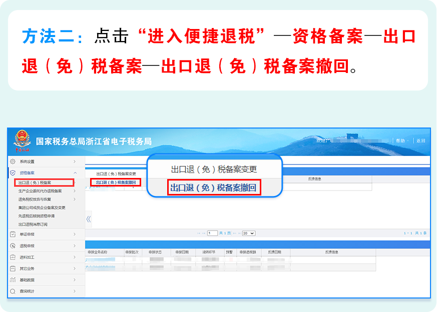Collapse sidebar with double-chevron arrow

pos(89,219)
